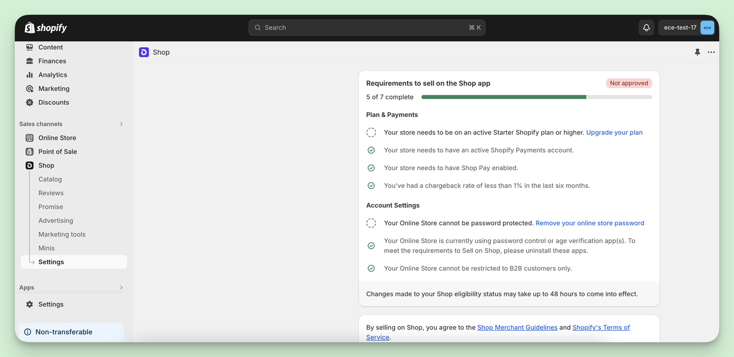Click checkmark beside age verification apps requirement
This screenshot has width=734, height=357.
coord(371,245)
